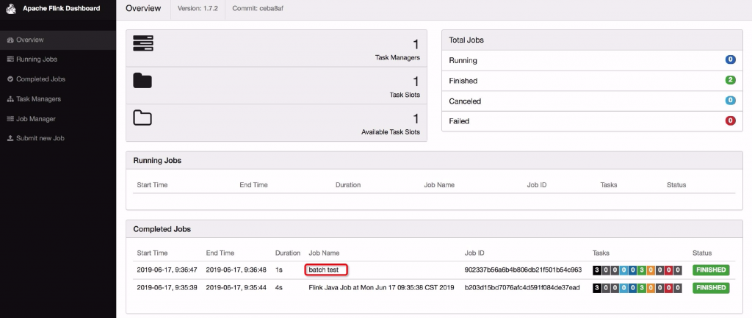752x318 pixels.
Task: Click the Finished row in Total Jobs
Action: click(592, 81)
